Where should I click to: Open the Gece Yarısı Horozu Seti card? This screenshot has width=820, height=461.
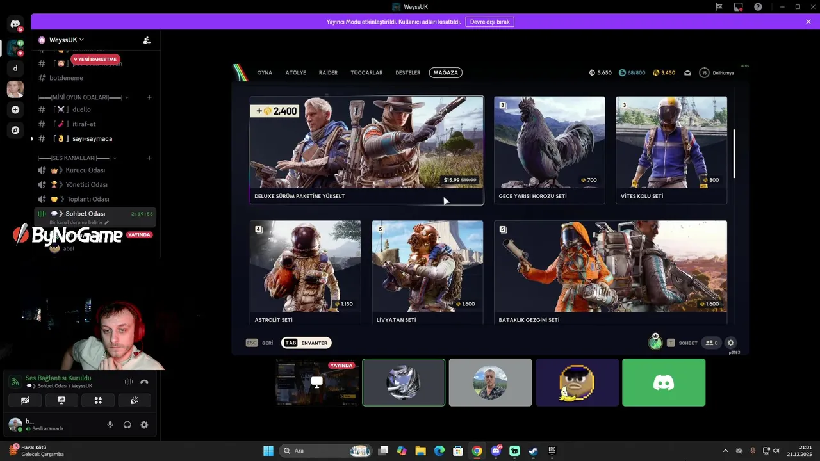point(549,150)
